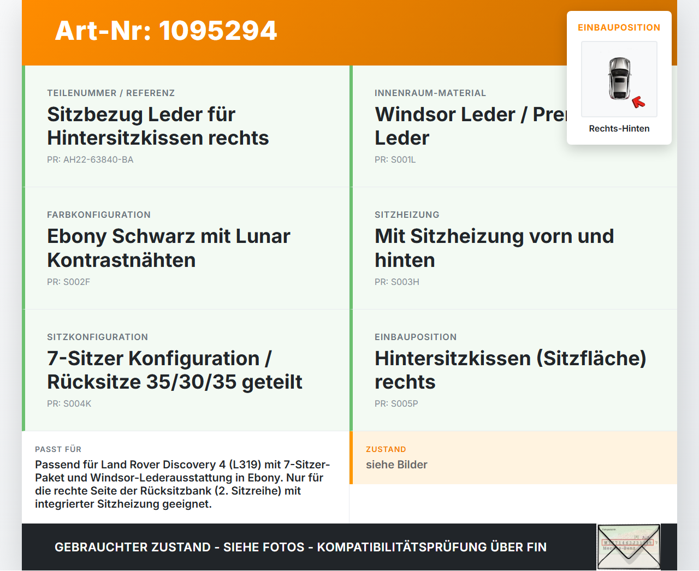Click the ZUSTAND label
The image size is (699, 571).
[x=386, y=449]
